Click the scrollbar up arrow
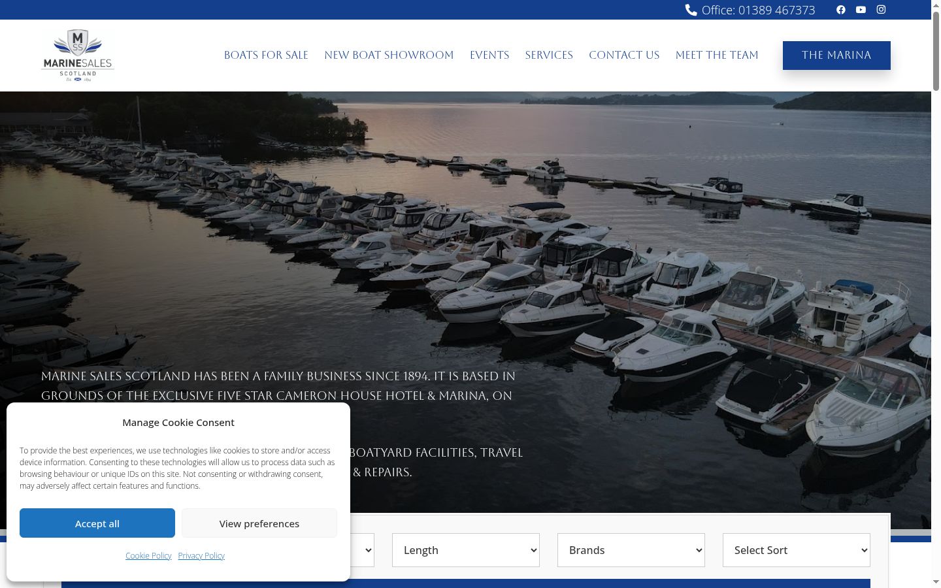The width and height of the screenshot is (941, 588). click(936, 5)
